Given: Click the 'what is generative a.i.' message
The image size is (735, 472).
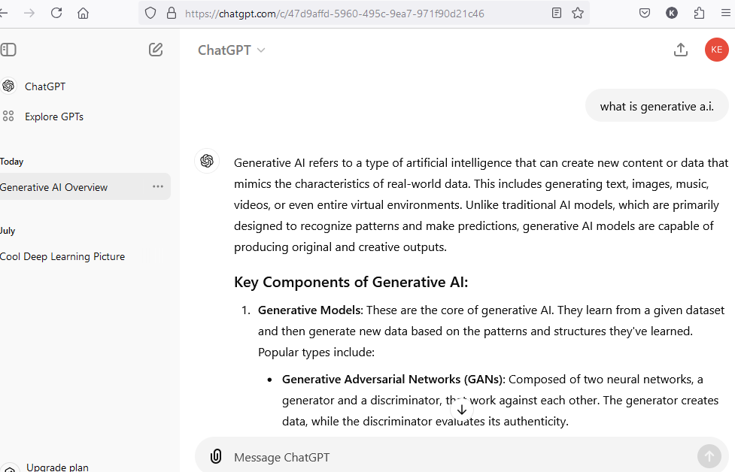Looking at the screenshot, I should pyautogui.click(x=657, y=106).
